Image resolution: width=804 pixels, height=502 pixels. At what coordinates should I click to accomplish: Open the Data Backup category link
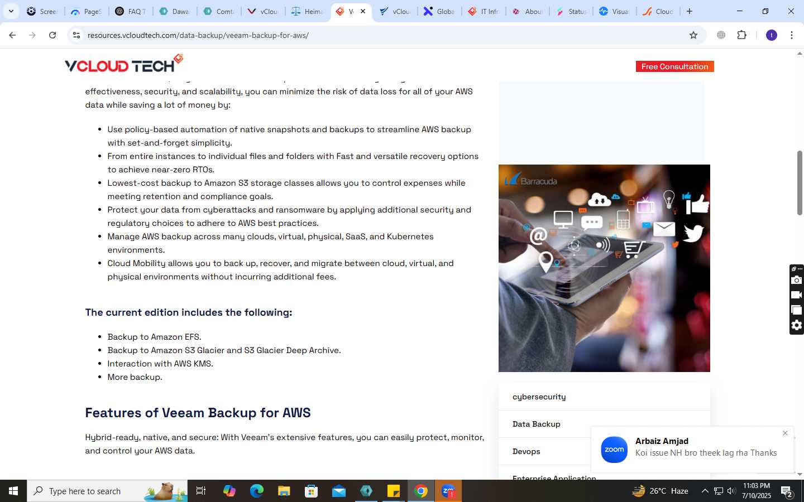click(x=536, y=424)
